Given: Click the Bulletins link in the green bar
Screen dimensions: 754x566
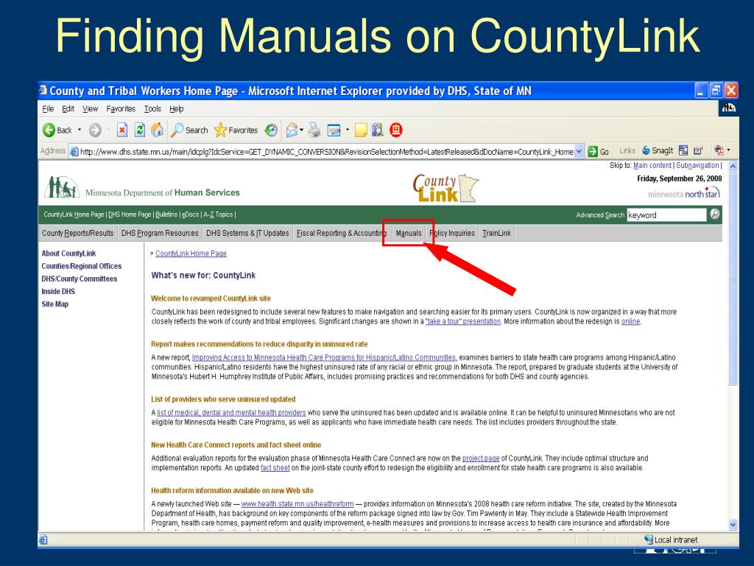Looking at the screenshot, I should [x=166, y=214].
